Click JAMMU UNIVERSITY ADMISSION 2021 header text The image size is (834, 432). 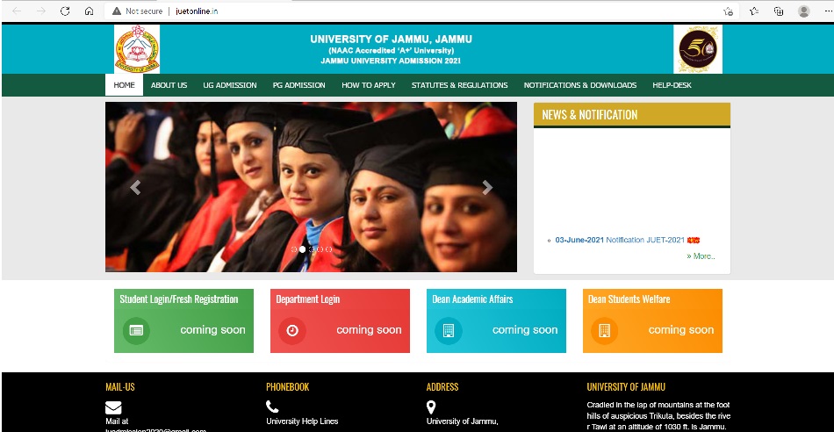pyautogui.click(x=391, y=61)
